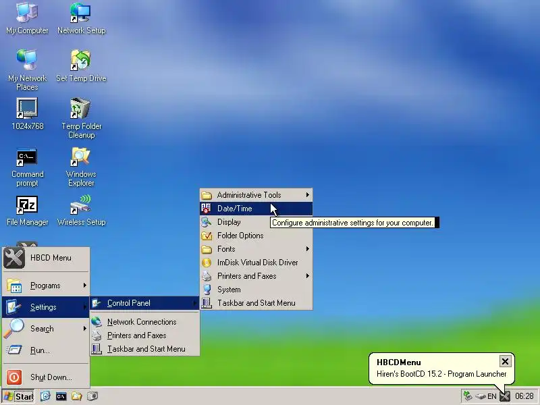540x405 pixels.
Task: Open Network Setup desktop shortcut
Action: tap(81, 18)
